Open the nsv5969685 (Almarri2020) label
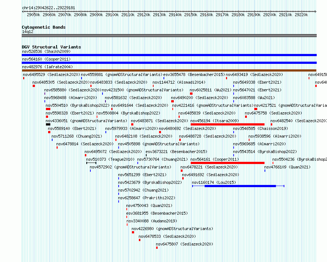Screen dimensions: 327x262 click(259, 144)
